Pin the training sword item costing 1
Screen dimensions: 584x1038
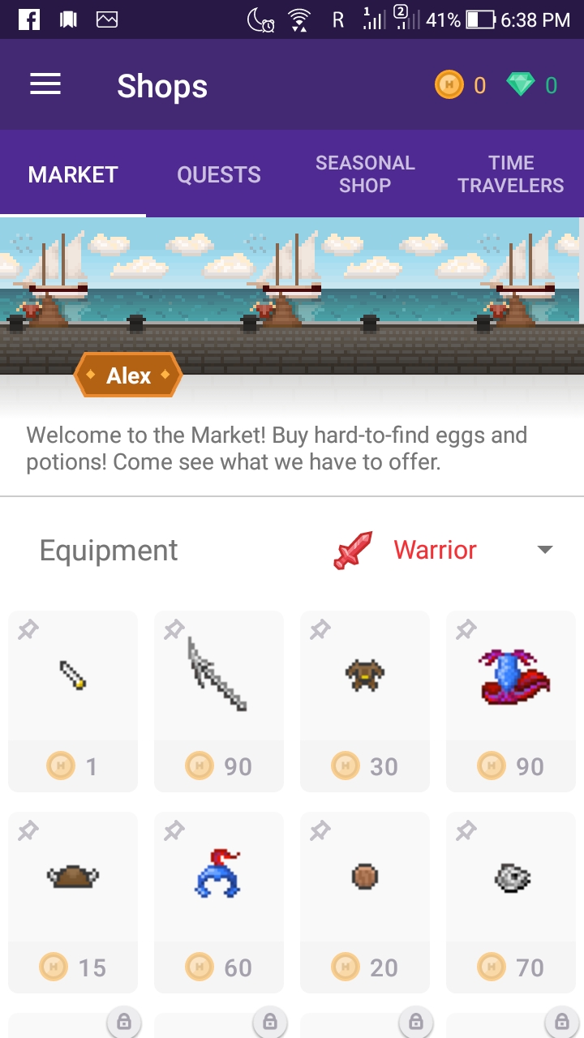coord(28,629)
